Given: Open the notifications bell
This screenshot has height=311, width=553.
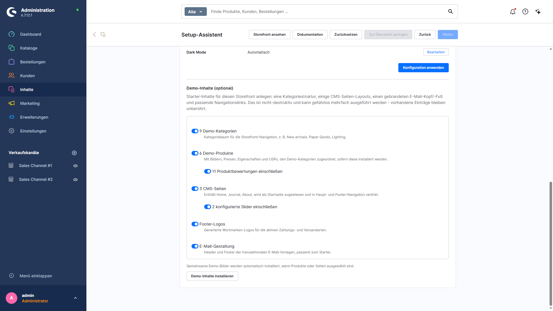Looking at the screenshot, I should point(513,12).
